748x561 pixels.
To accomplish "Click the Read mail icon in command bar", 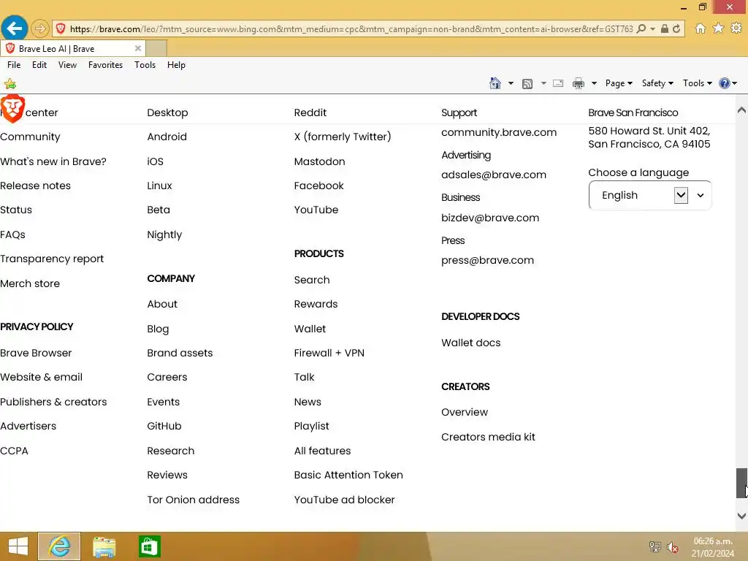I will click(557, 83).
